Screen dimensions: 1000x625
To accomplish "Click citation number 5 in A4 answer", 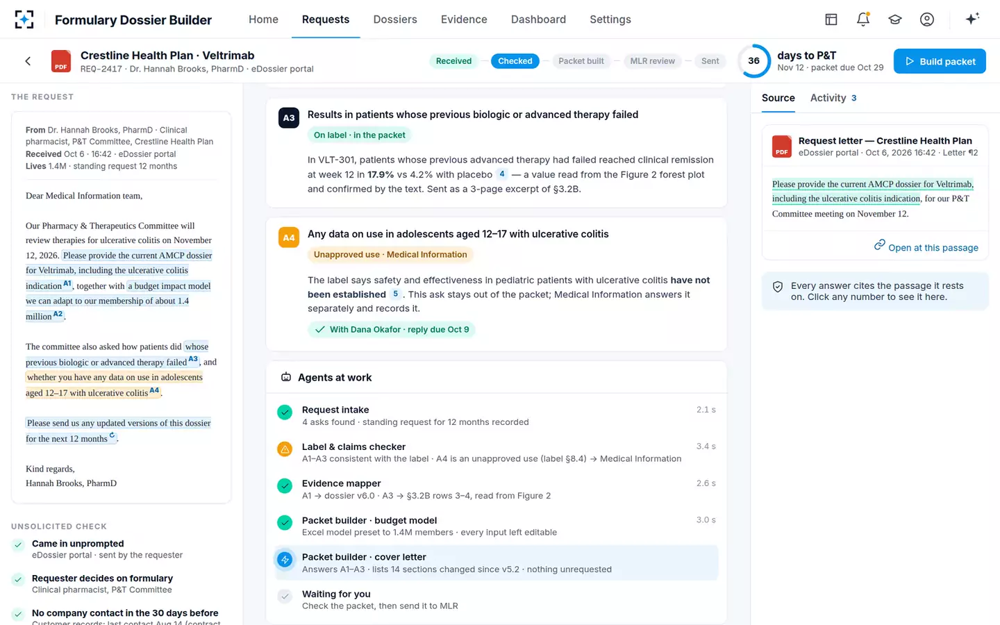I will 395,294.
